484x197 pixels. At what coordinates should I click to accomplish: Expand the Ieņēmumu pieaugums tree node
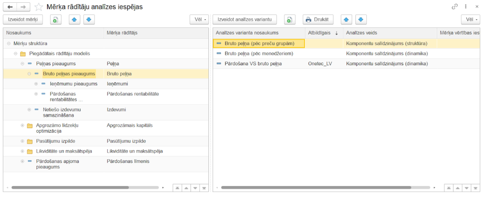[36, 84]
